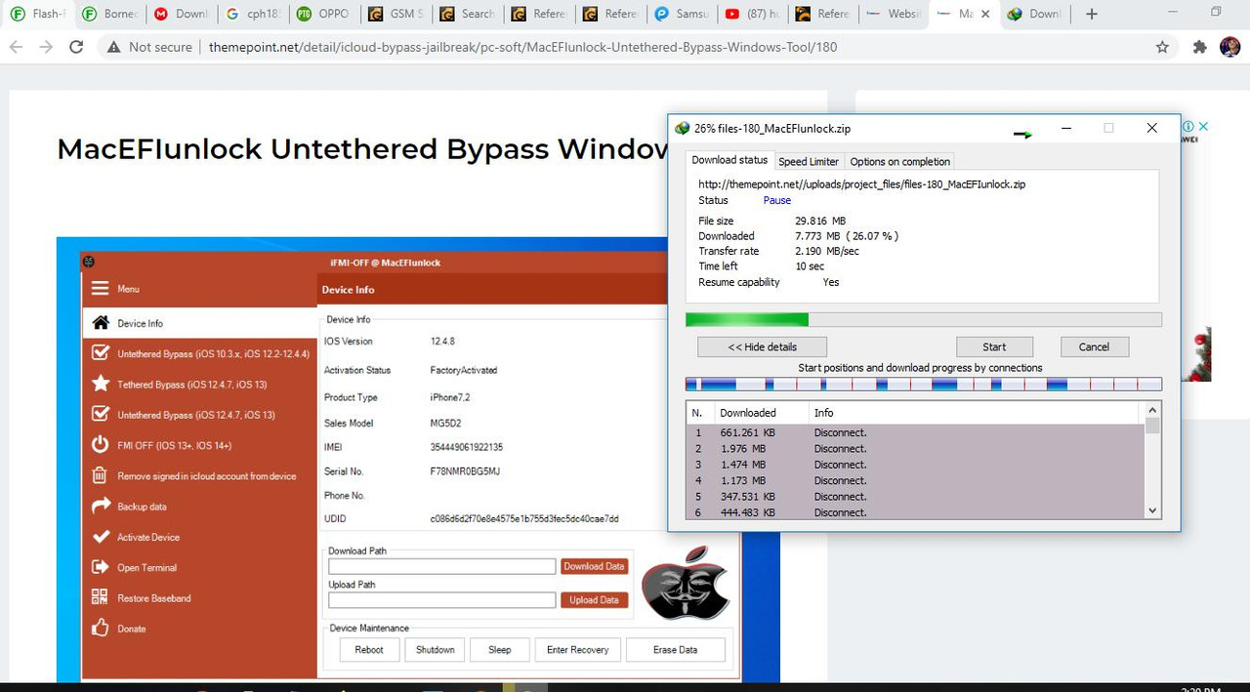Click the Pause status text in the dialog
Image resolution: width=1250 pixels, height=692 pixels.
[776, 200]
